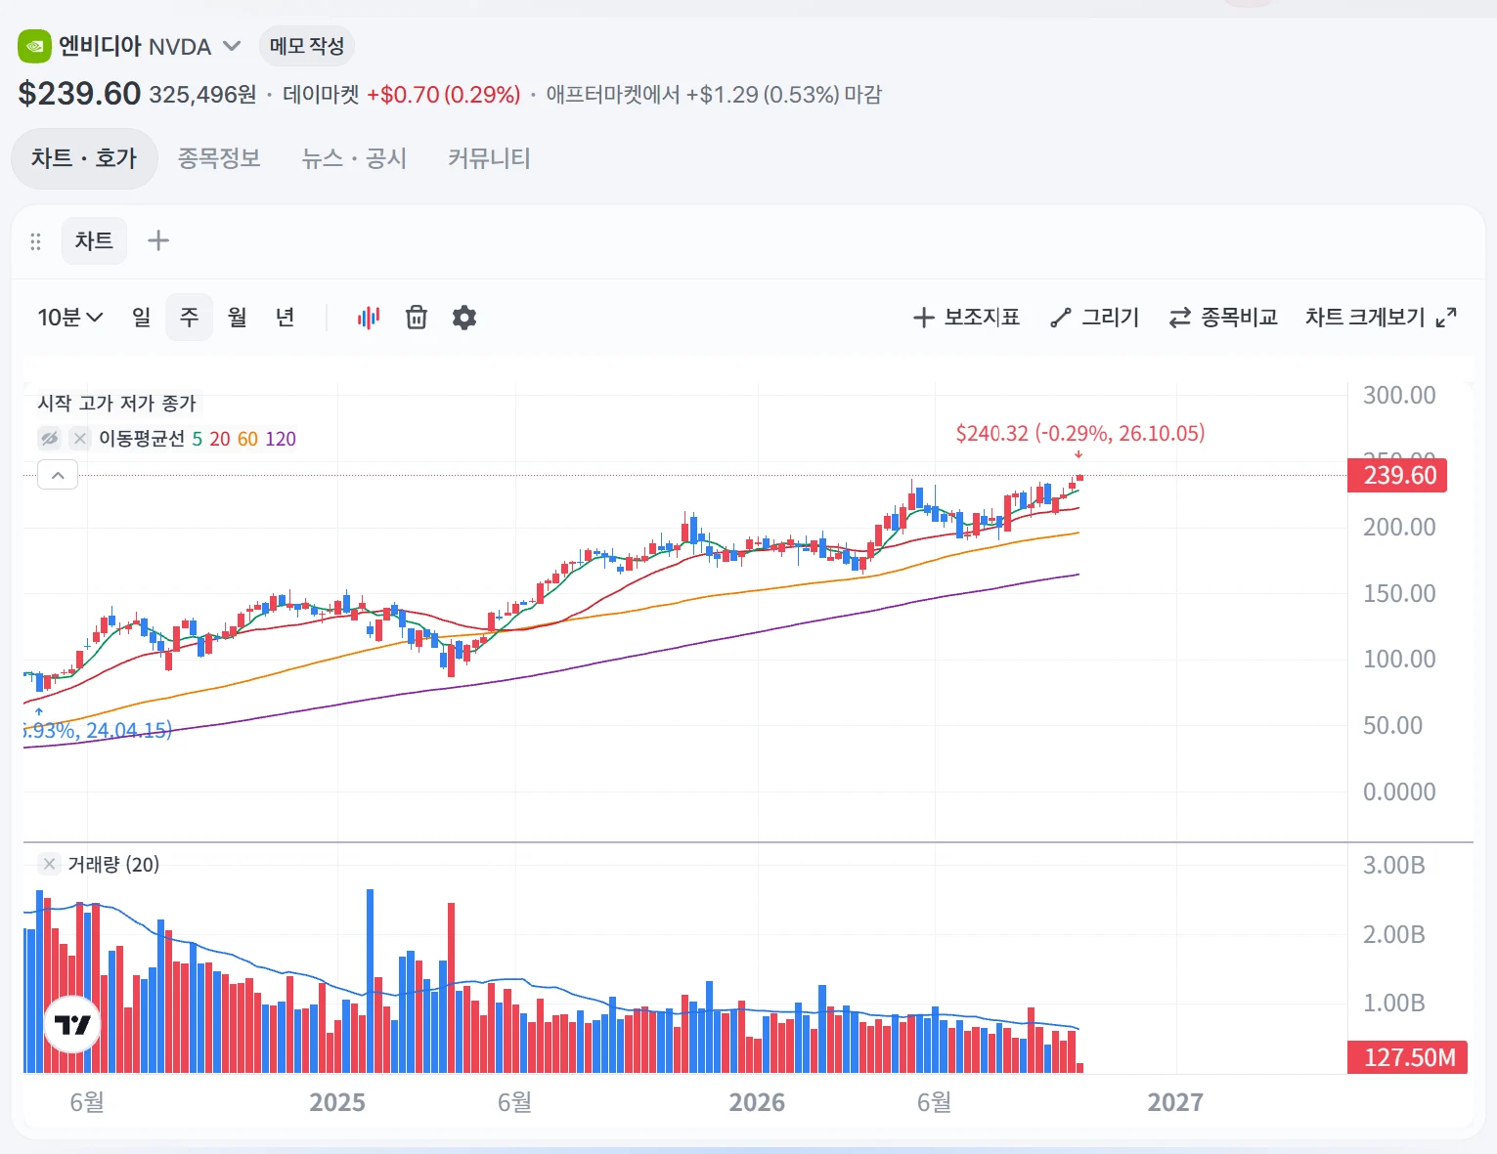
Task: Add an indicator with 보조지표
Action: [966, 318]
